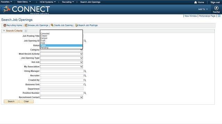Click Search Job Postings text link

click(x=88, y=25)
